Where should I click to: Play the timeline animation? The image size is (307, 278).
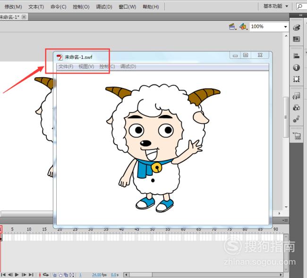click(x=17, y=275)
